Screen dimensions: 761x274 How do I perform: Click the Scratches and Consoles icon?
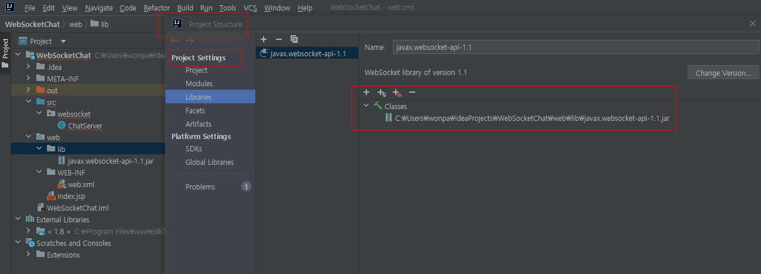pos(30,243)
